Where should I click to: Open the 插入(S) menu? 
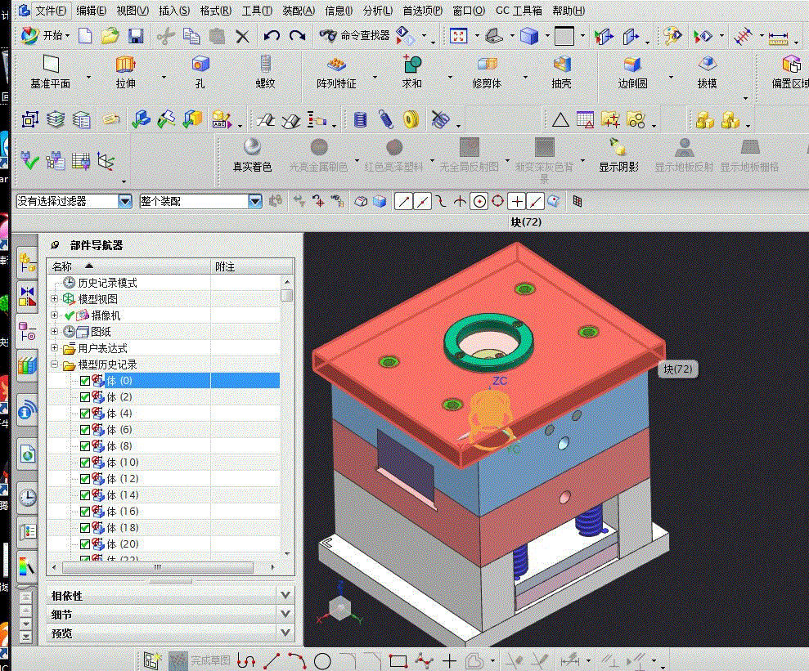[174, 11]
